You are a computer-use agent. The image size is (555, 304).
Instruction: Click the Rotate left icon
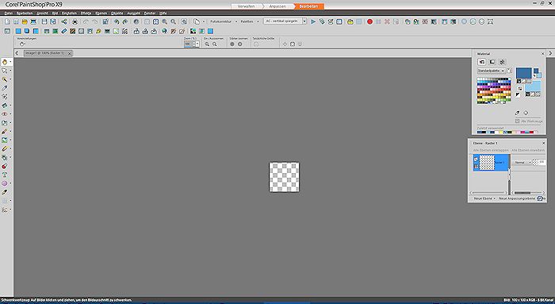(116, 21)
